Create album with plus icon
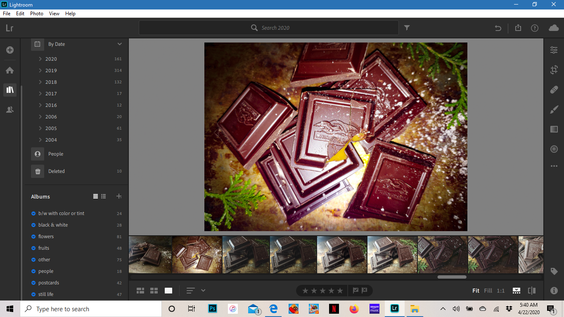This screenshot has height=317, width=564. (119, 196)
